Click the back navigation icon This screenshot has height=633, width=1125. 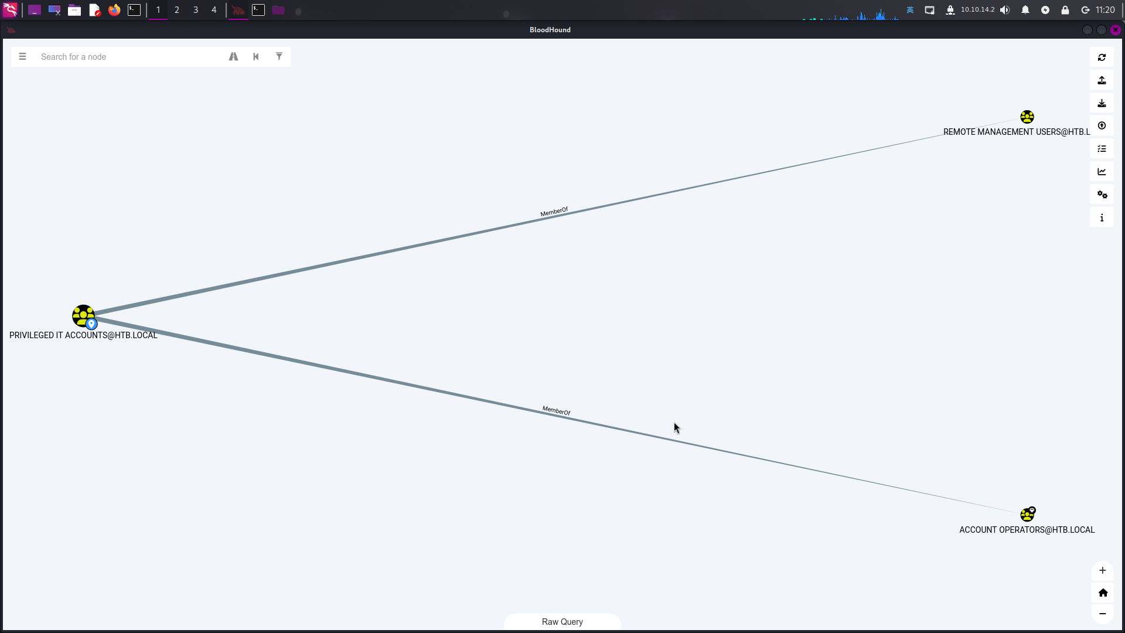(x=256, y=57)
